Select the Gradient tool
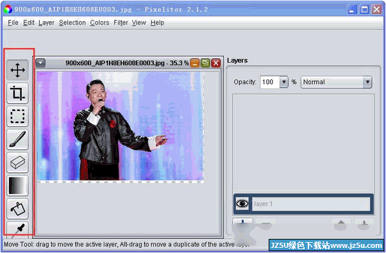This screenshot has width=386, height=253. click(17, 185)
